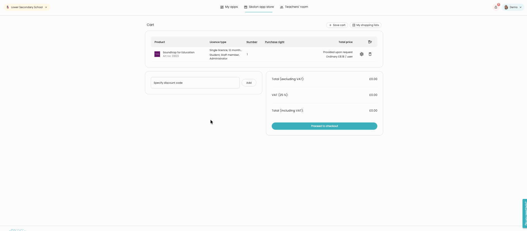Viewport: 527px width, 231px height.
Task: Open My shopping lists
Action: click(x=365, y=25)
